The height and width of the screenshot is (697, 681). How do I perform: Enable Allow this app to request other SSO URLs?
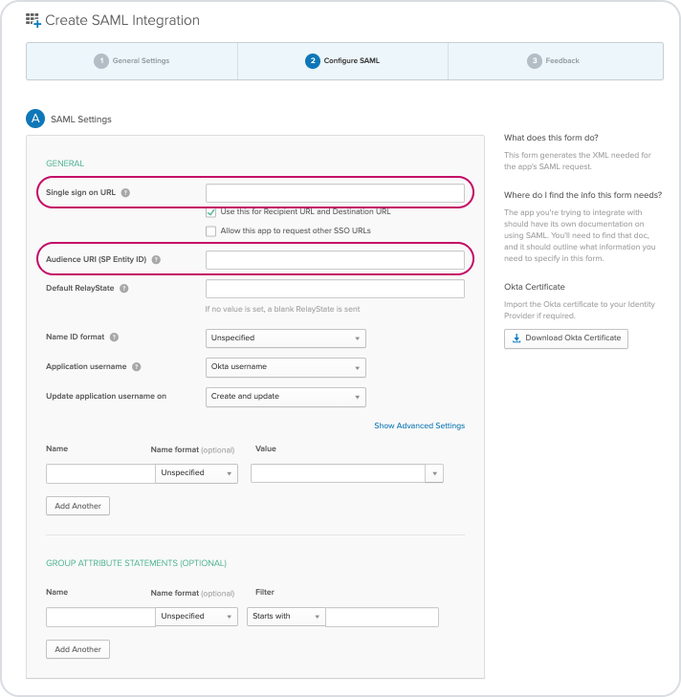point(210,230)
